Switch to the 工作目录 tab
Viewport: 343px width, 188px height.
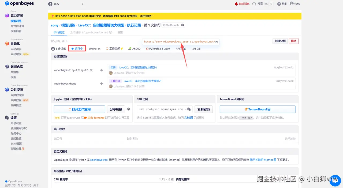[x=89, y=32]
